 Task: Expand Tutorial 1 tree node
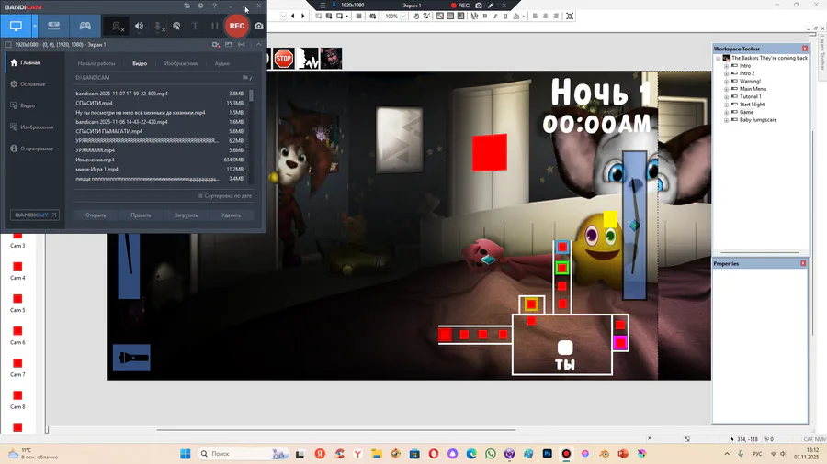(x=726, y=97)
